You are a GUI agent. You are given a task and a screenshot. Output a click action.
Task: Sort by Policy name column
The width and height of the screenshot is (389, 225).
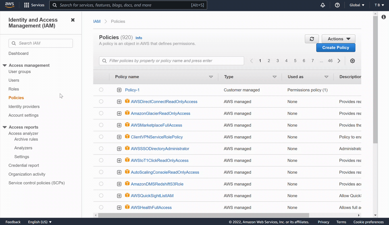coord(211,77)
